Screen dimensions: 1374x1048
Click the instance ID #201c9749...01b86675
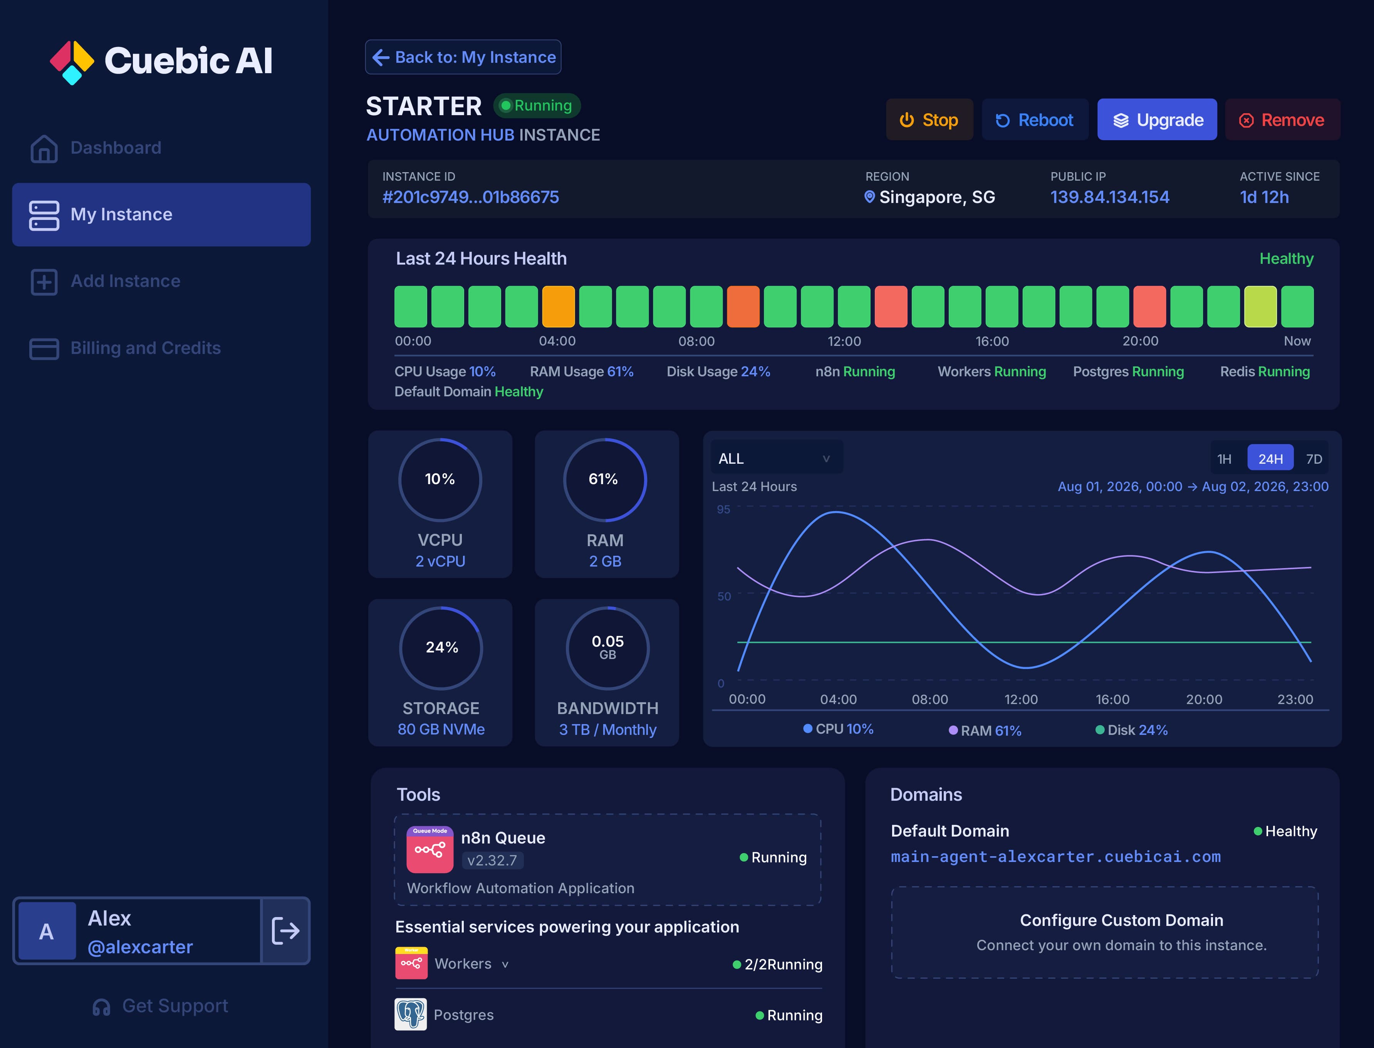pyautogui.click(x=470, y=197)
